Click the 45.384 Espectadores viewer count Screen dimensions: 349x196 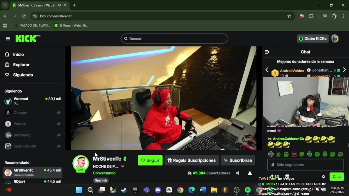[x=209, y=173]
